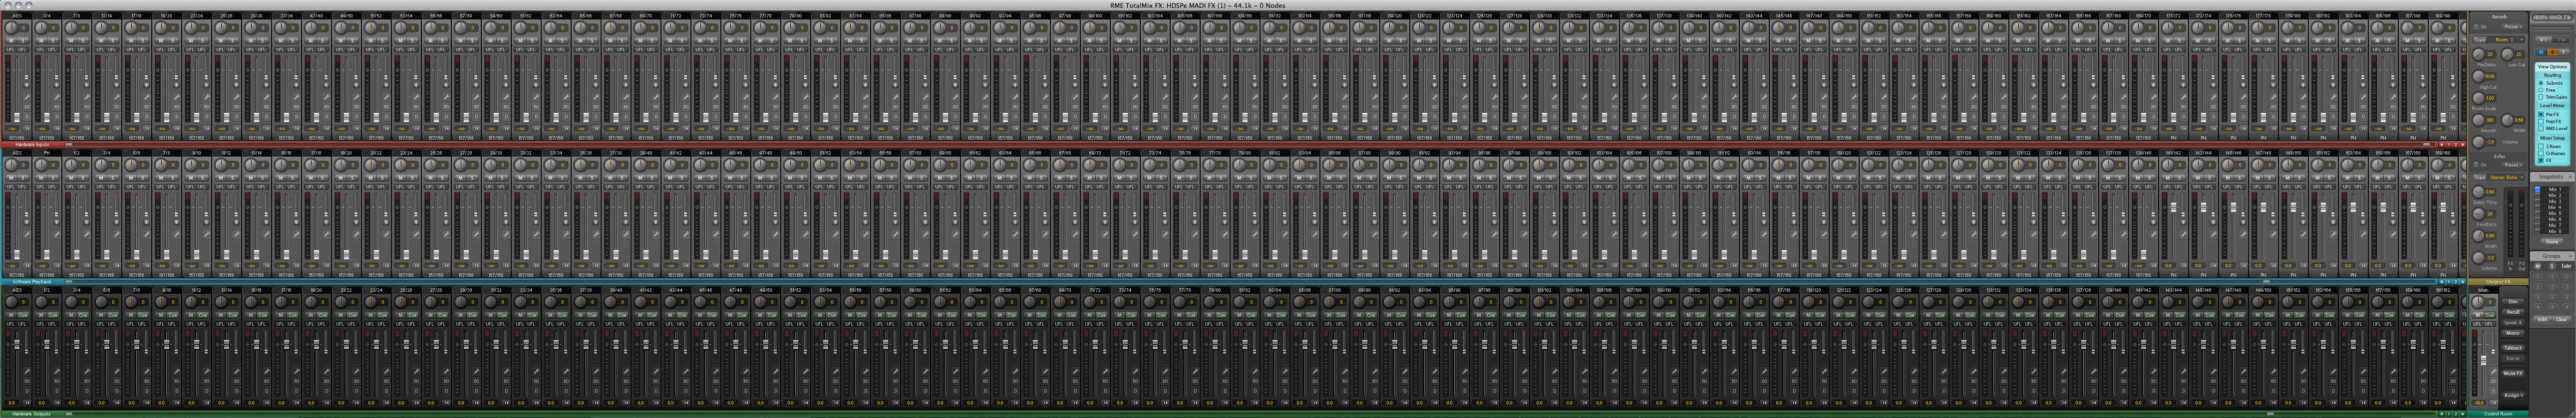
Task: Open EQ on Hardware Inputs 17/18 channel
Action: coord(147,107)
